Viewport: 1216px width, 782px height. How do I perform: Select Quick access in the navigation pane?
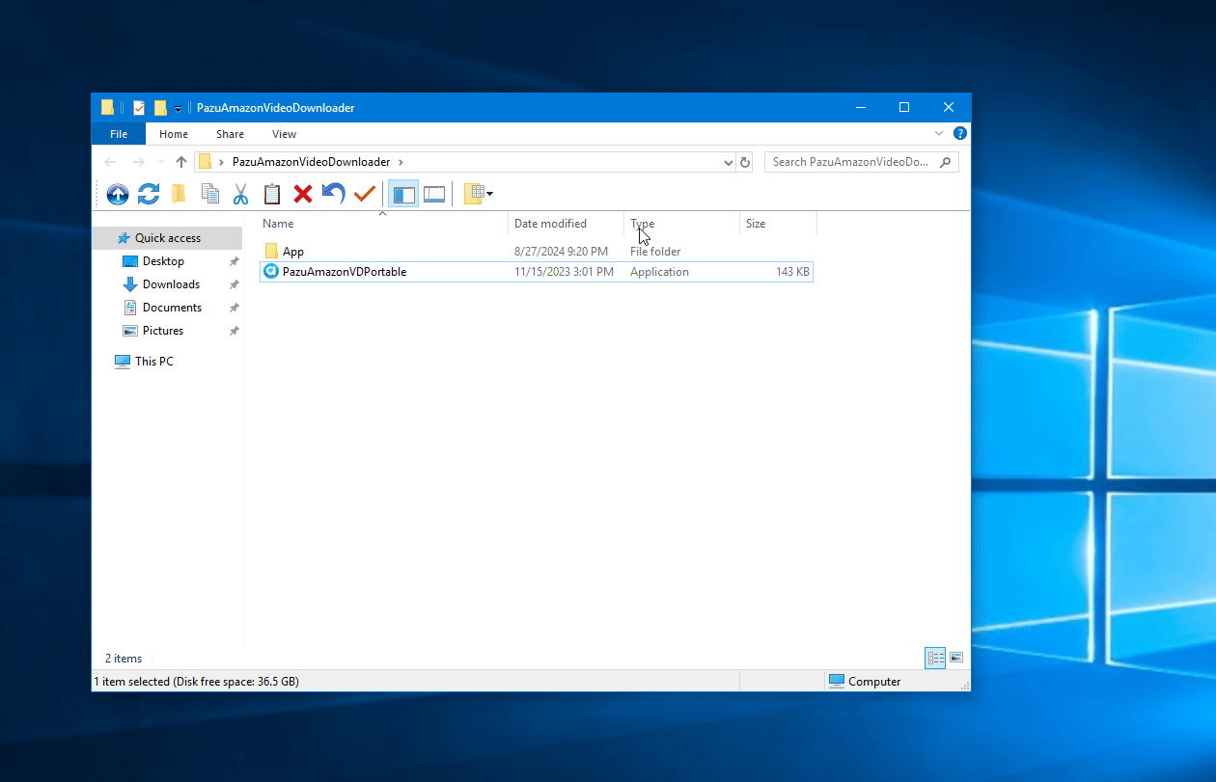coord(167,238)
